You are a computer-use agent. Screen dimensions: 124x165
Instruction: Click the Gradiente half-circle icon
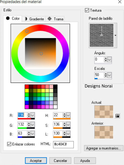coord(26,19)
